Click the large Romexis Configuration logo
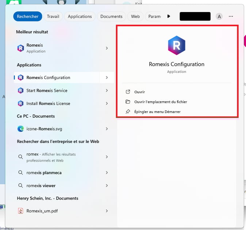This screenshot has height=230, width=246. [x=177, y=45]
